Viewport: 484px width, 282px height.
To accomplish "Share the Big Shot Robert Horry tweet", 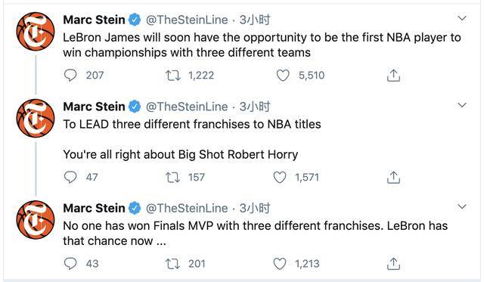I will point(393,177).
